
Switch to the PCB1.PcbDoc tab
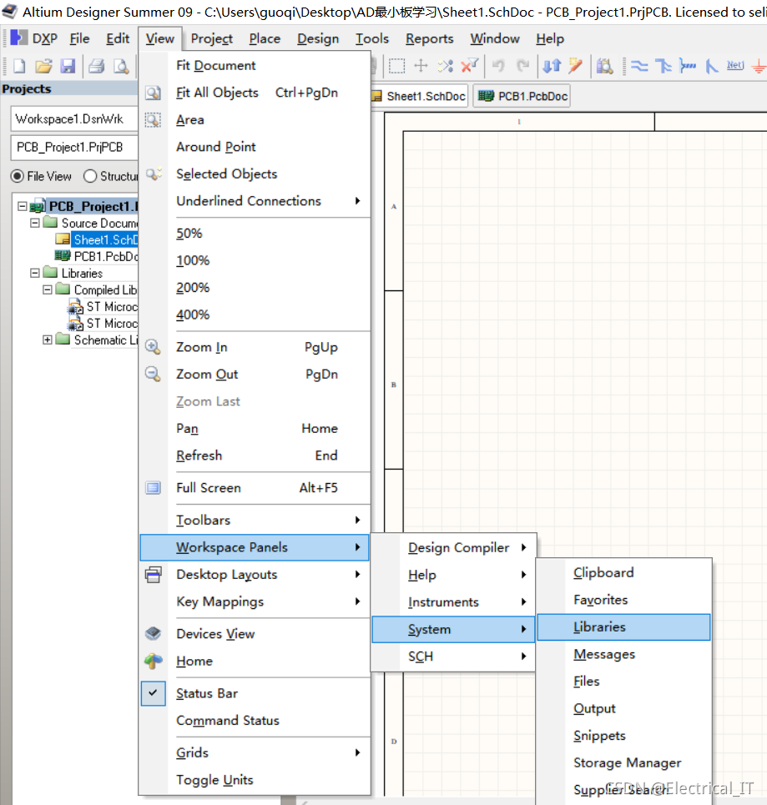(x=522, y=96)
